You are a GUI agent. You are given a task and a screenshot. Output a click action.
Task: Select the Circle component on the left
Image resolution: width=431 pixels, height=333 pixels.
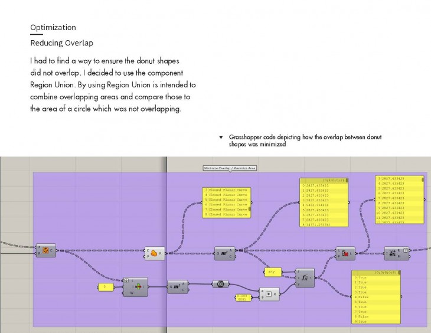(45, 250)
